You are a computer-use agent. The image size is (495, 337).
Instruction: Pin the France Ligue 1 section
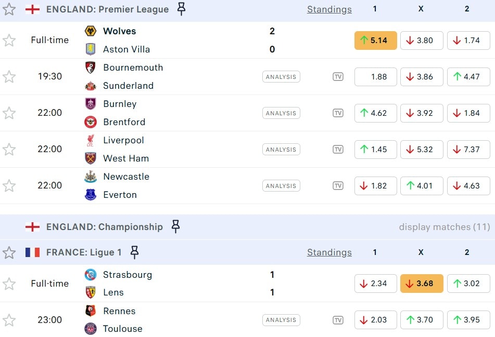tap(134, 252)
